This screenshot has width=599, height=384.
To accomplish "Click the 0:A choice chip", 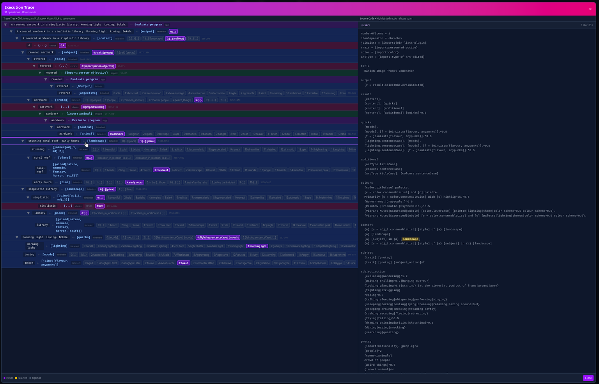I will click(62, 46).
